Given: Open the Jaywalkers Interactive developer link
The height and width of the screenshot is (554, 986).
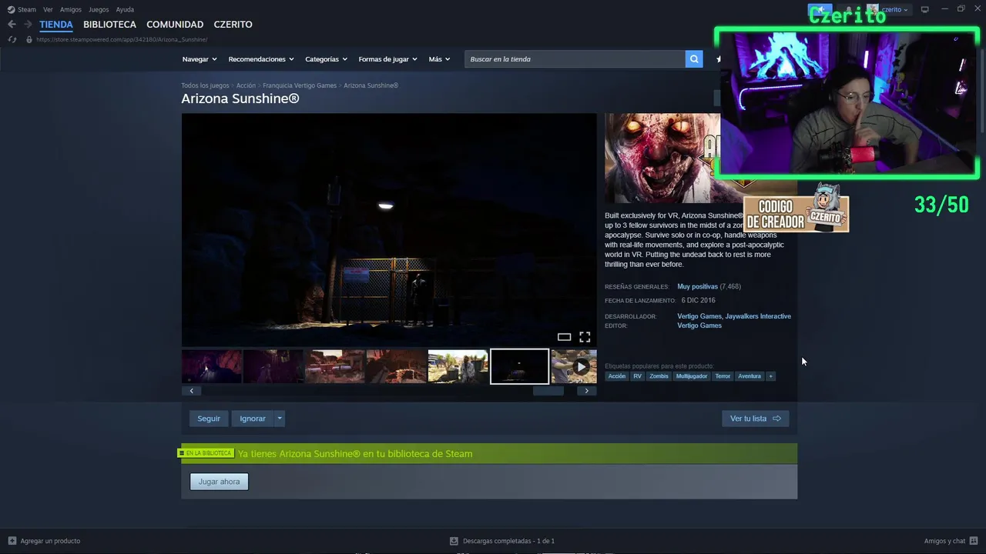Looking at the screenshot, I should tap(758, 316).
